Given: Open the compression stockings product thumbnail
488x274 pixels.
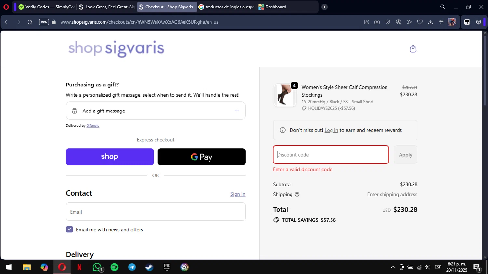Looking at the screenshot, I should pyautogui.click(x=284, y=95).
